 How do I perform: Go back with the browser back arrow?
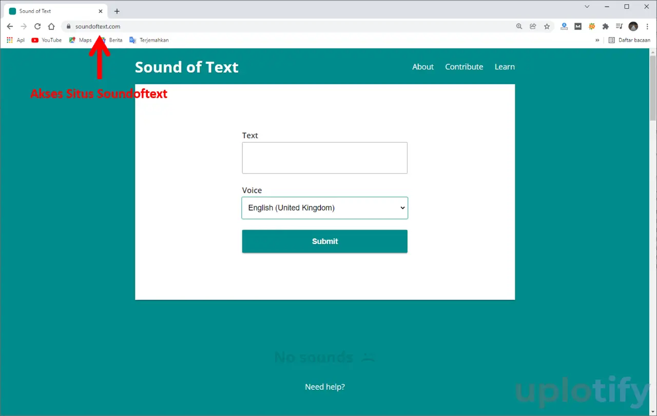click(10, 26)
